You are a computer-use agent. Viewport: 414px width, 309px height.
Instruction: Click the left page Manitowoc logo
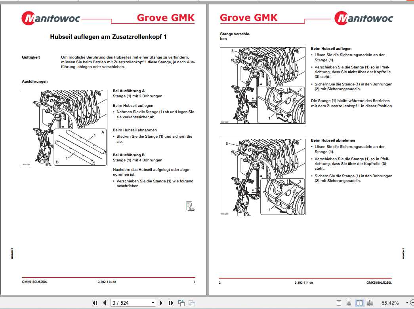[x=51, y=18]
